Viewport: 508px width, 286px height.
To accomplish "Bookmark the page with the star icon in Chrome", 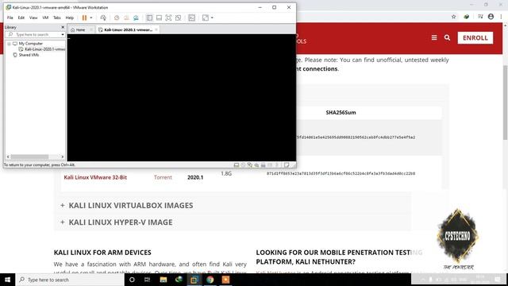I will 453,17.
